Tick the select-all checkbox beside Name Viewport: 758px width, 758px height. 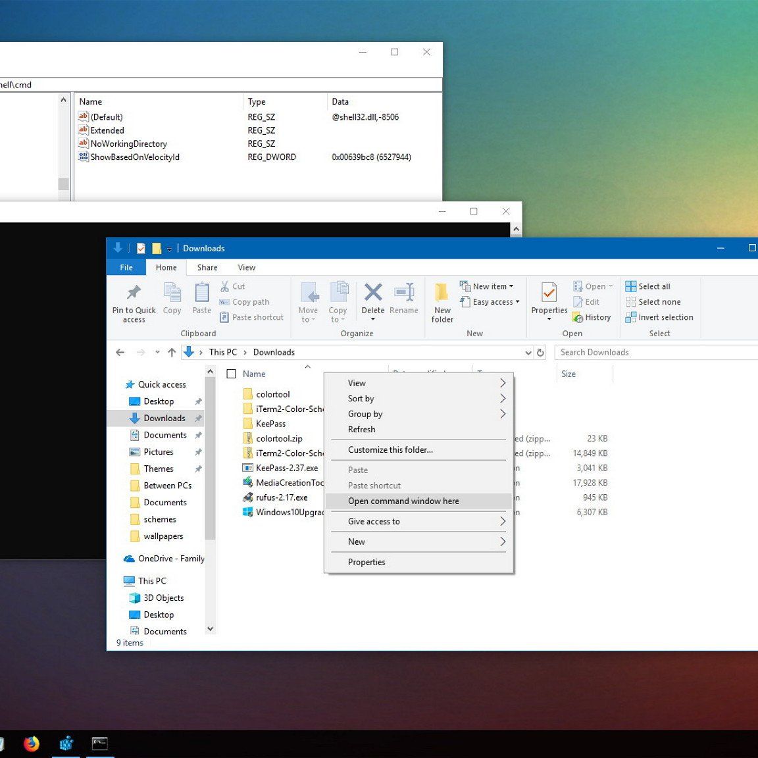[232, 374]
